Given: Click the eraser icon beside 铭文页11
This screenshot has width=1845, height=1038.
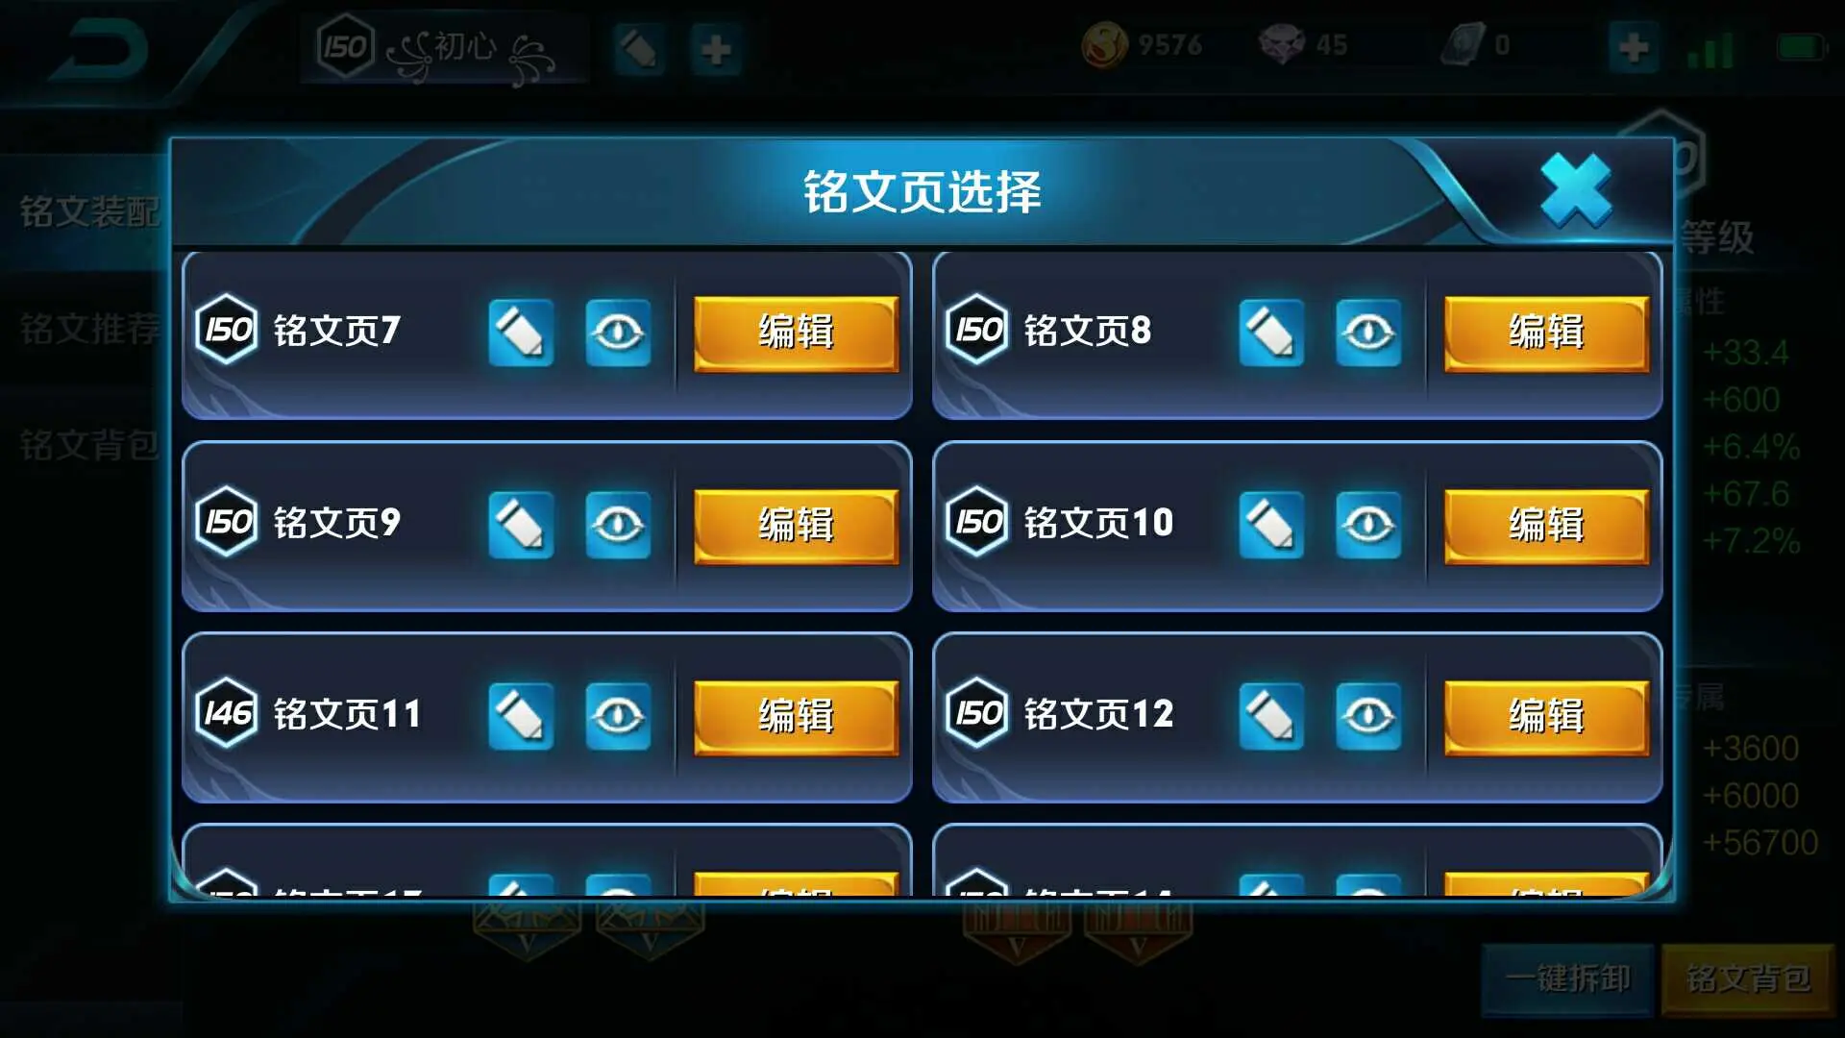Looking at the screenshot, I should 521,716.
